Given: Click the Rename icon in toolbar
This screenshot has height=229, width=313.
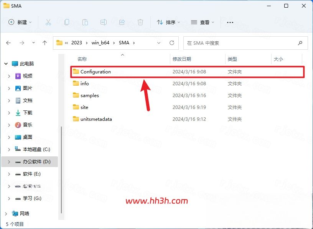Looking at the screenshot, I should [104, 22].
